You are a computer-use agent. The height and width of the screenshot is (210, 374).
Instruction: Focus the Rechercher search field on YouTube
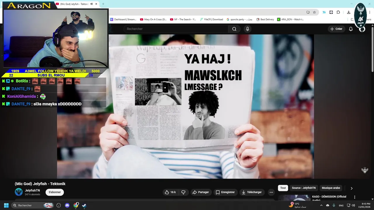[176, 29]
